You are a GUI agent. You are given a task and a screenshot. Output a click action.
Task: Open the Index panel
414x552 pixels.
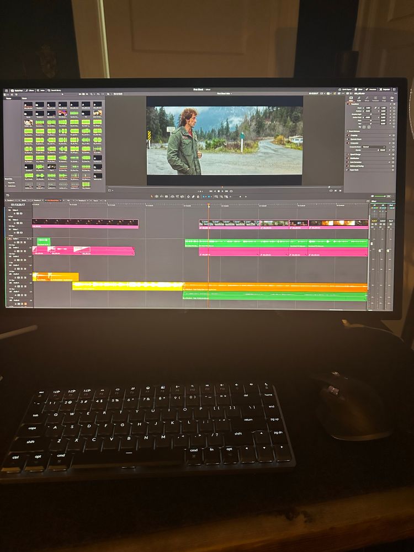[x=41, y=91]
